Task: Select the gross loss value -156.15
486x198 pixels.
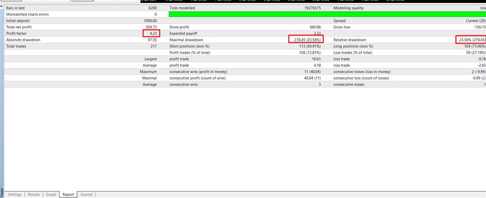Action: 479,27
